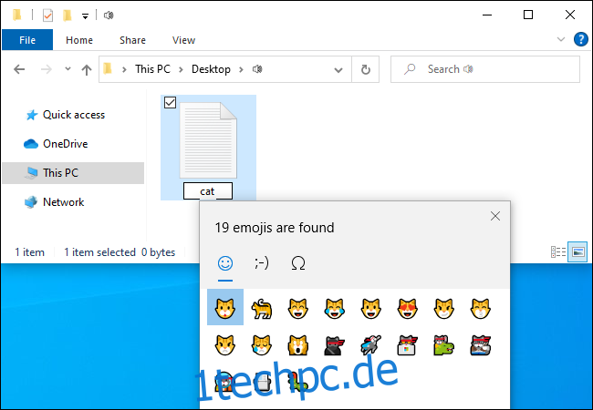Click New folder icon in quick access toolbar
This screenshot has width=593, height=410.
point(68,15)
